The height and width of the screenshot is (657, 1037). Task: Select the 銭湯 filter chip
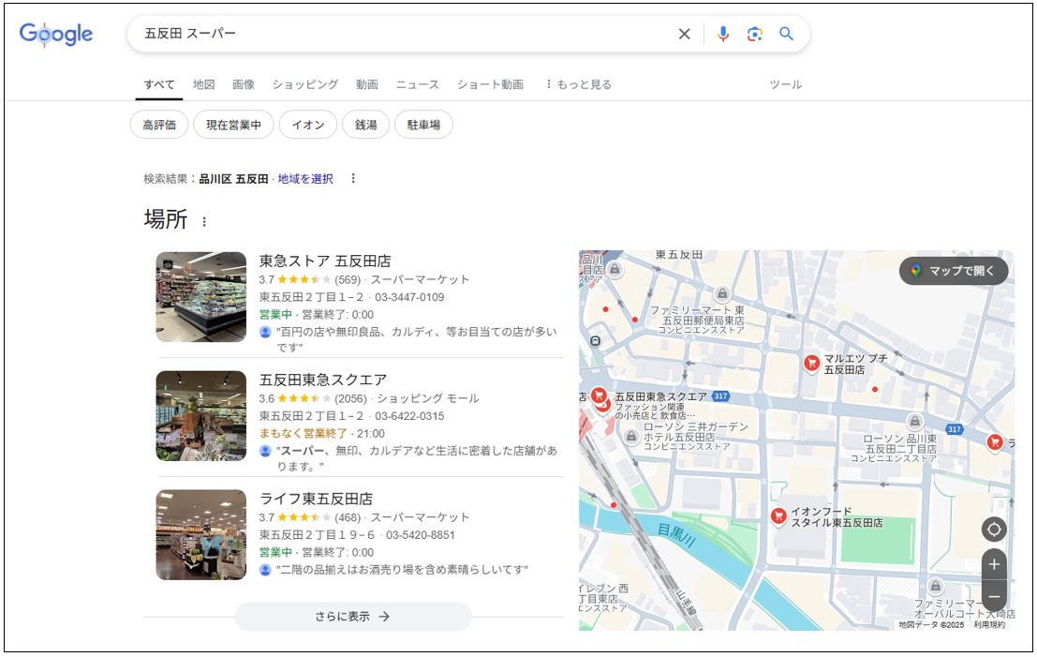(365, 125)
